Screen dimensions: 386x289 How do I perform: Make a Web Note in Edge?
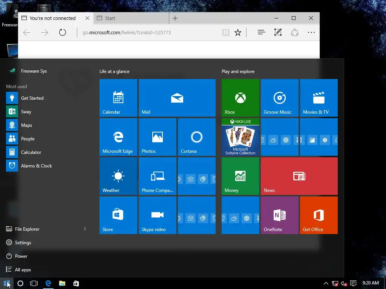click(x=278, y=32)
